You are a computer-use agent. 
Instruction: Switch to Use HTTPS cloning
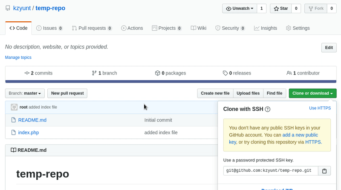(320, 108)
